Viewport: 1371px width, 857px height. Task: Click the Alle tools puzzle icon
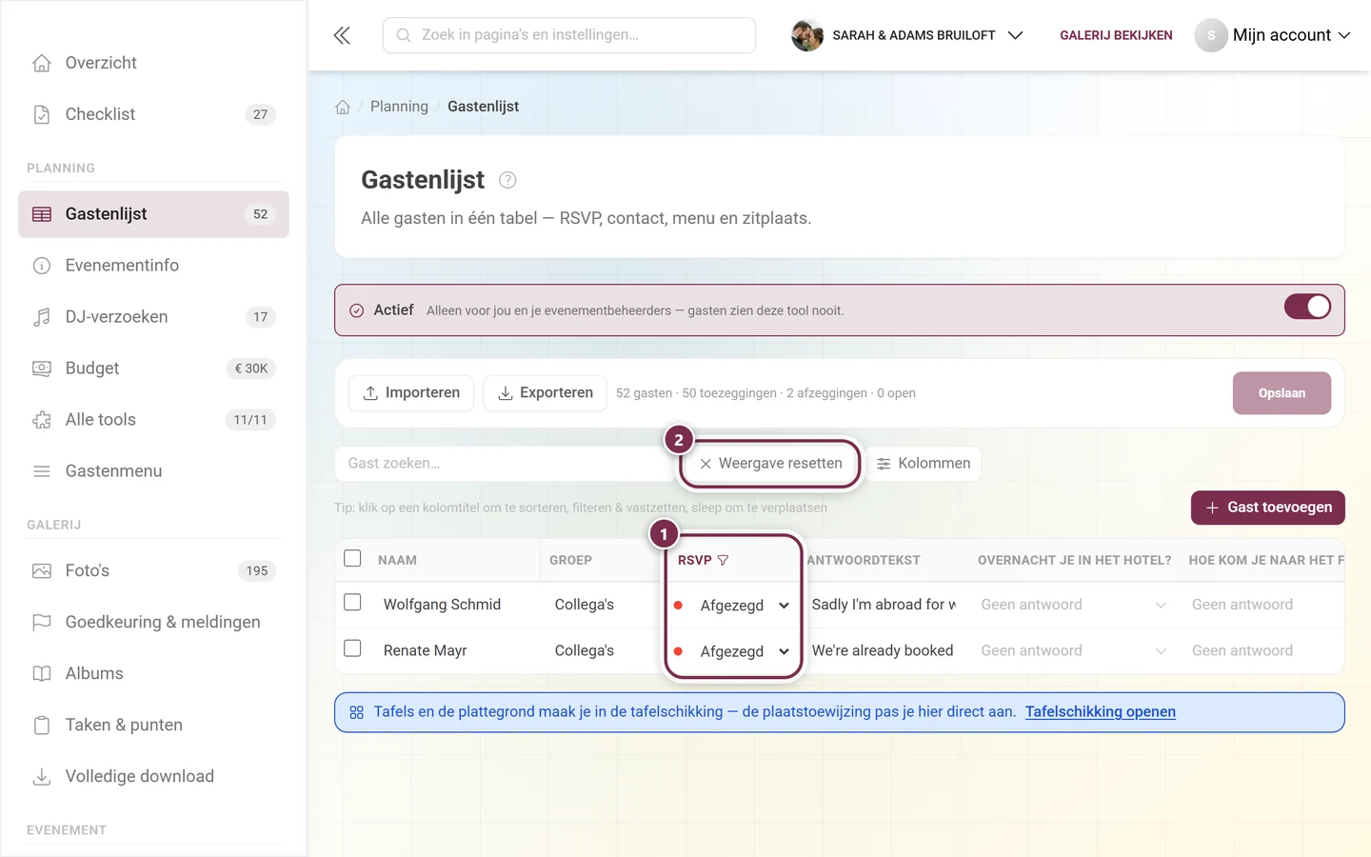pyautogui.click(x=42, y=420)
